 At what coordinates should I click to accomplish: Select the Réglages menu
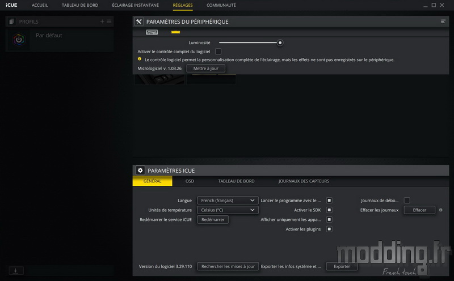tap(183, 5)
